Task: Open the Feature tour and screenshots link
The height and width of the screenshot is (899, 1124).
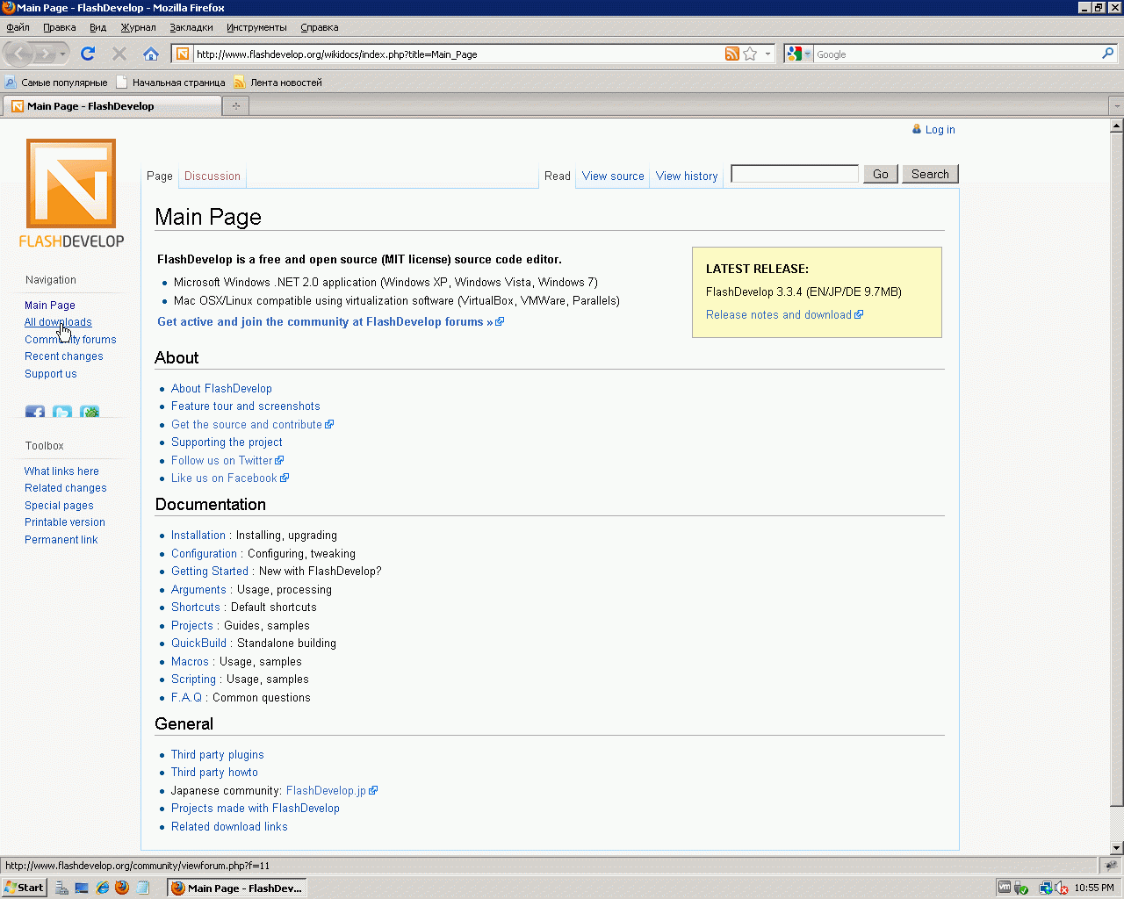Action: point(246,406)
